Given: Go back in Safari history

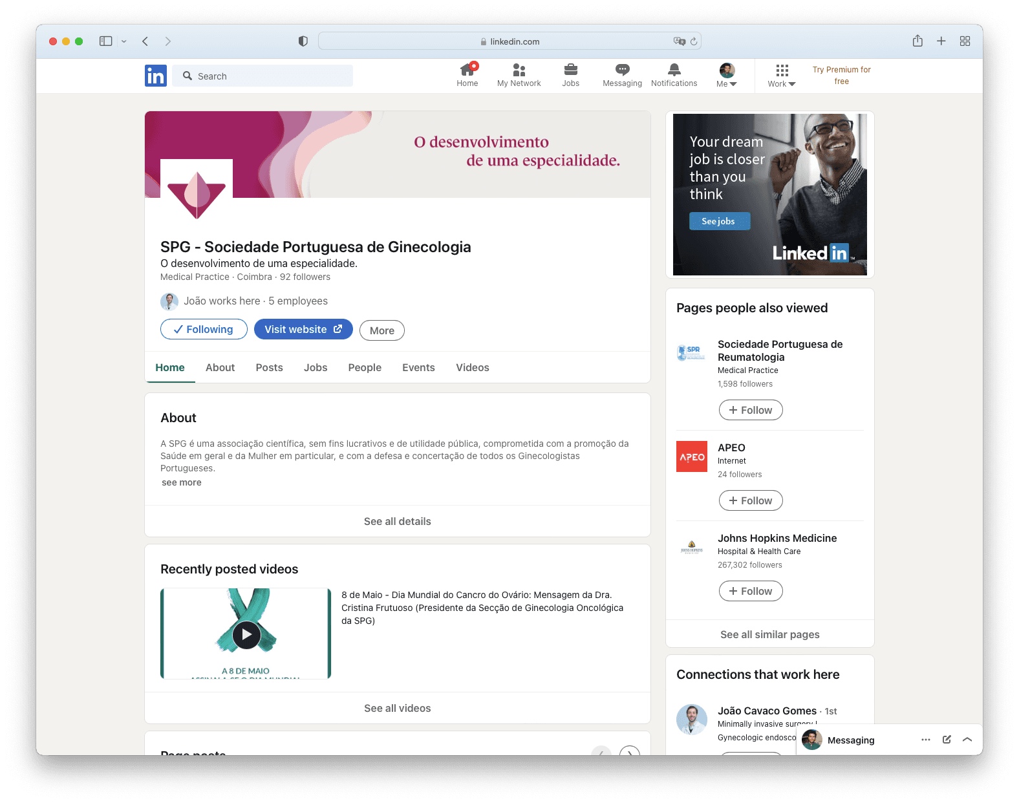Looking at the screenshot, I should (145, 41).
